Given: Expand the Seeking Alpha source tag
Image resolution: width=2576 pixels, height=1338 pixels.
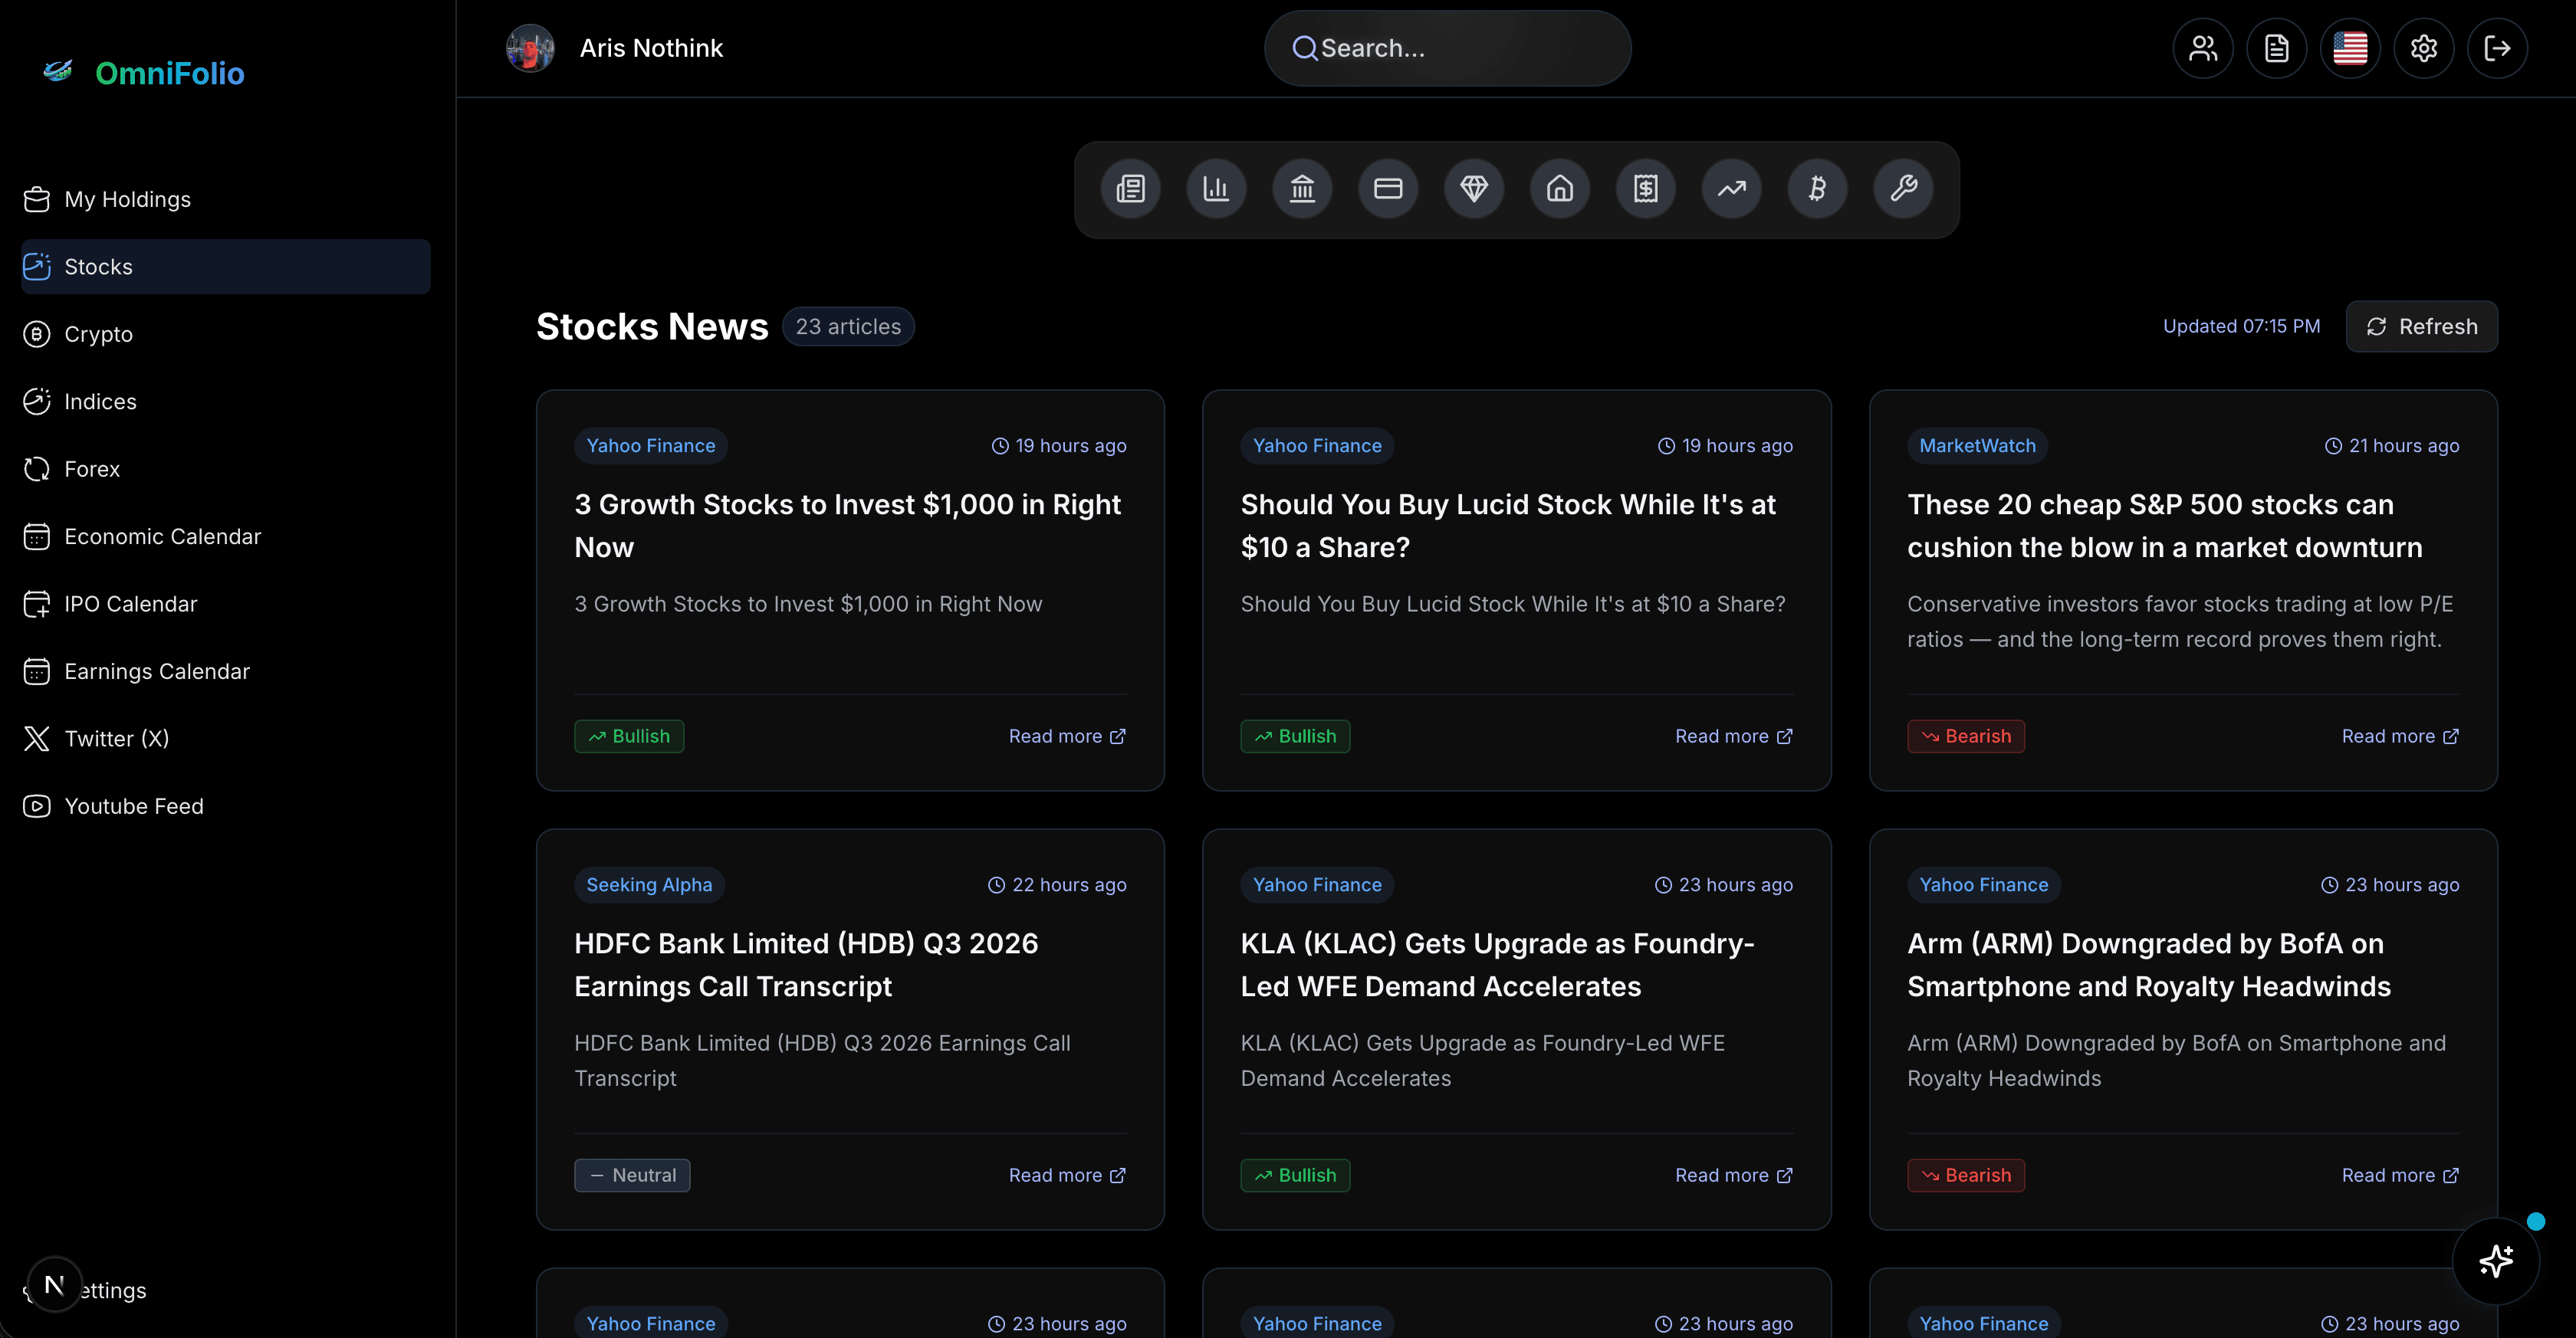Looking at the screenshot, I should 649,884.
